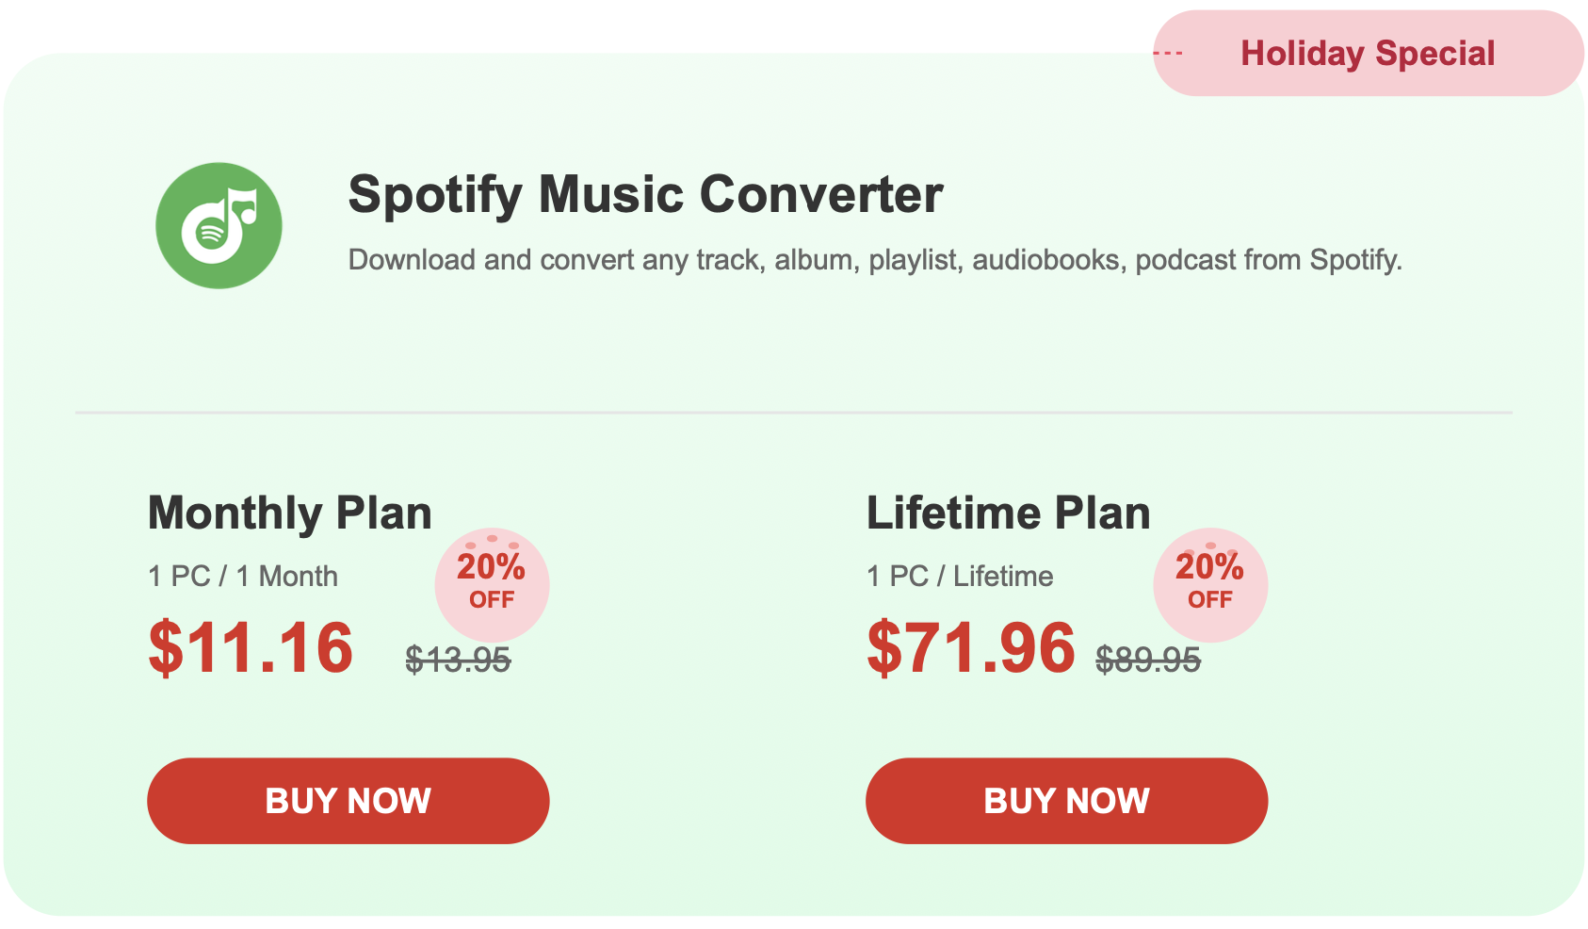Click the red dashes on Holiday Special tag
Viewport: 1588px width, 929px height.
tap(1168, 54)
